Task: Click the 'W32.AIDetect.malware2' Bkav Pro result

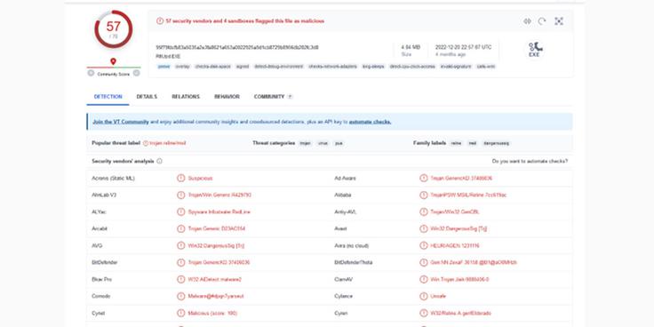Action: coord(215,279)
